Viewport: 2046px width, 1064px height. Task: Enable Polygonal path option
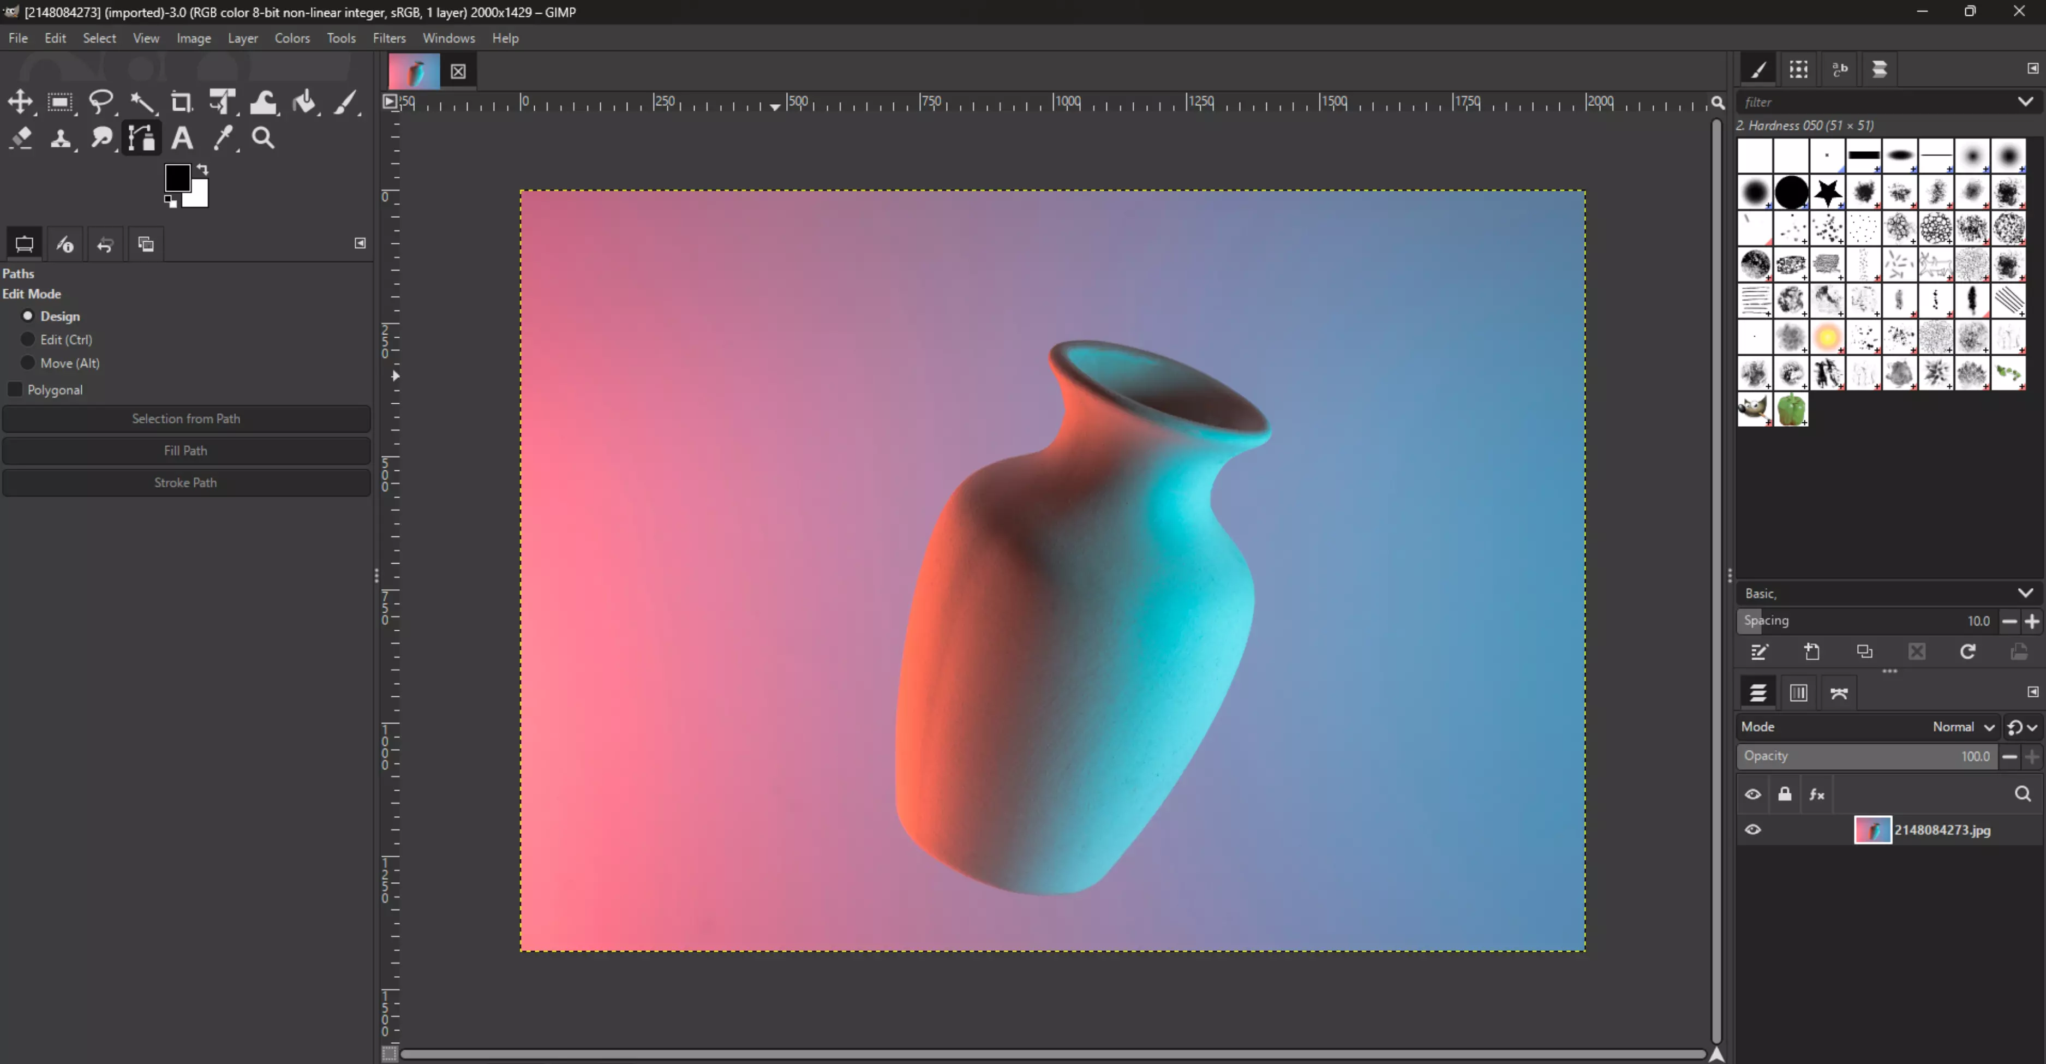coord(15,389)
